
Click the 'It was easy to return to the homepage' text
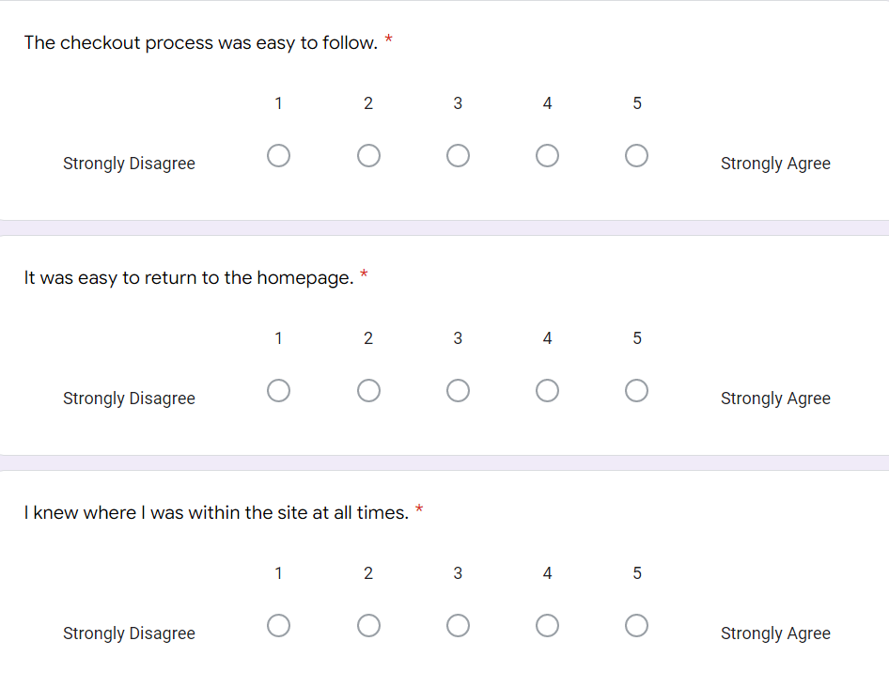tap(189, 278)
